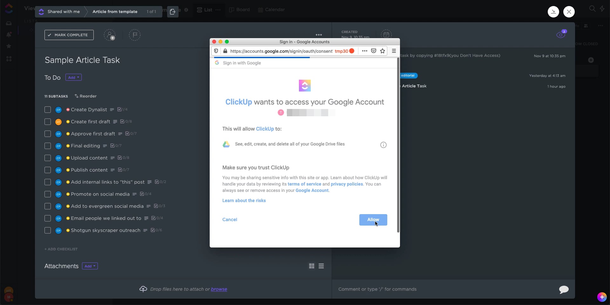Click the comment input field
The height and width of the screenshot is (305, 610).
tap(445, 289)
